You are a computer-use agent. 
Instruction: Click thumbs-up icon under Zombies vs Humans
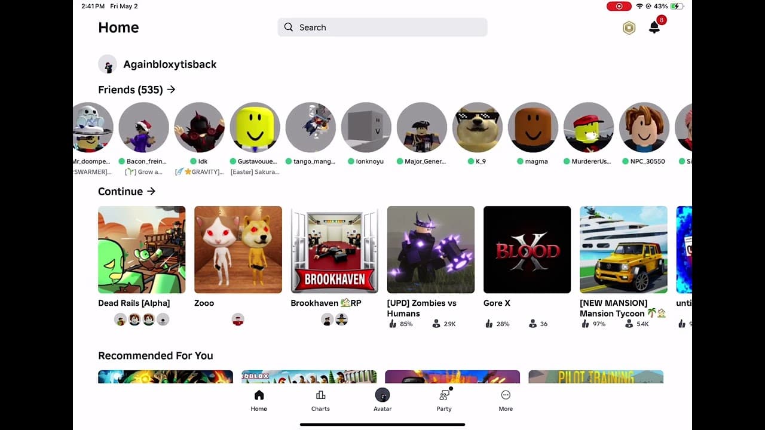[393, 324]
